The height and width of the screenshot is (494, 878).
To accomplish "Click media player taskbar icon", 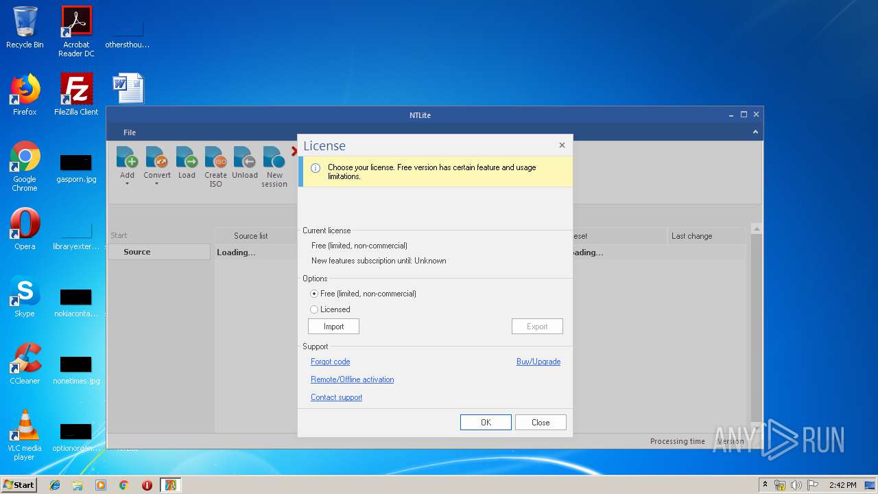I will click(101, 485).
